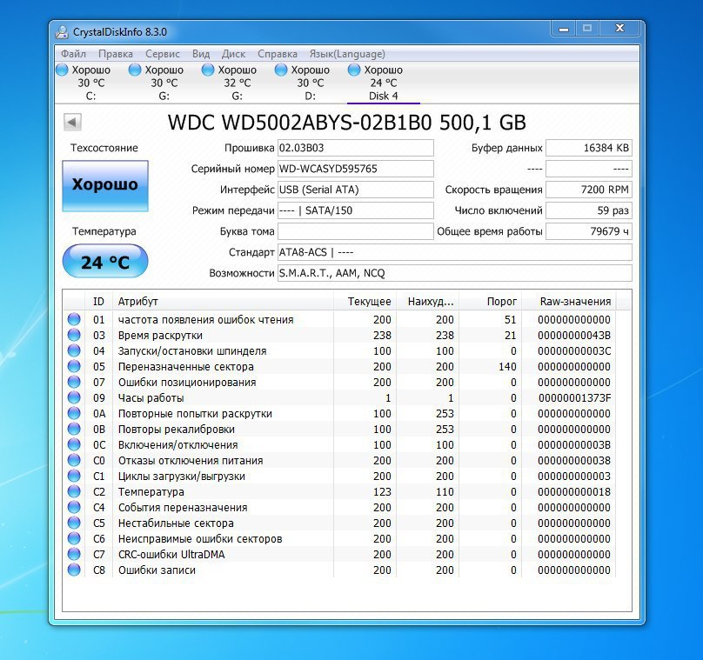Click the status orb for Часы работы
Image resolution: width=703 pixels, height=660 pixels.
pyautogui.click(x=74, y=398)
